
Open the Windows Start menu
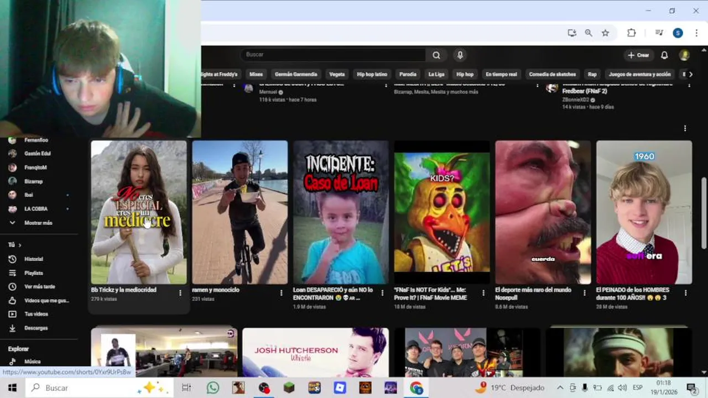(x=12, y=387)
